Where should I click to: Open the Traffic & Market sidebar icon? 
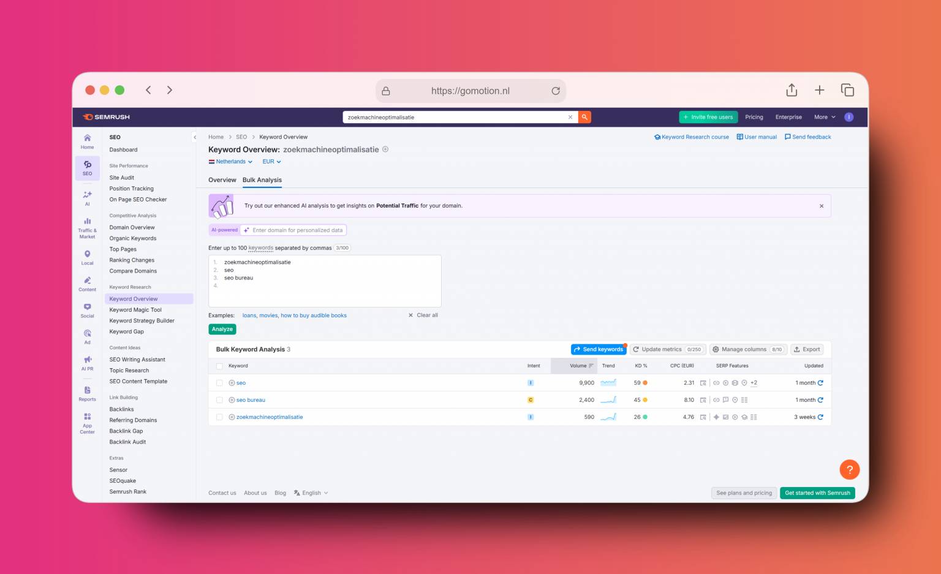pos(87,227)
